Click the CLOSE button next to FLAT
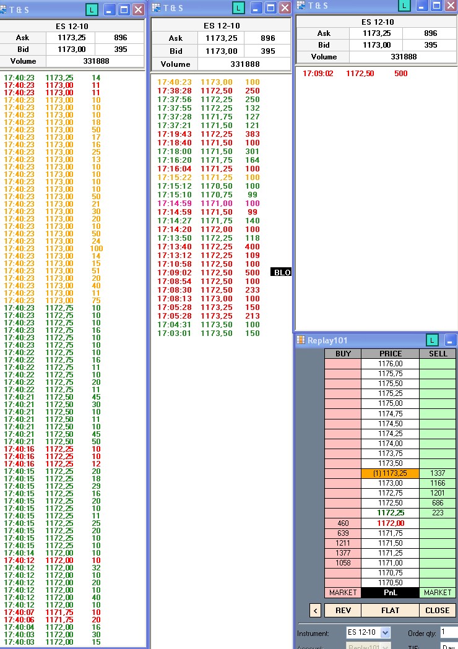The image size is (458, 649). 437,610
